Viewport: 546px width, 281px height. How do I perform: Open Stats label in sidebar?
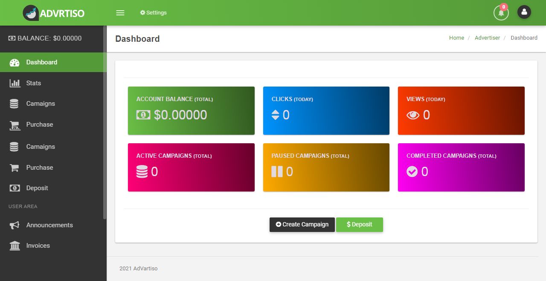[x=34, y=83]
